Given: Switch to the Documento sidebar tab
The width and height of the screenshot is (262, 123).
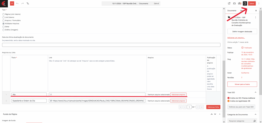Looking at the screenshot, I should click(x=232, y=11).
